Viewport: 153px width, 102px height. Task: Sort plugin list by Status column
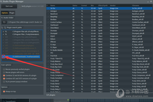75,6
